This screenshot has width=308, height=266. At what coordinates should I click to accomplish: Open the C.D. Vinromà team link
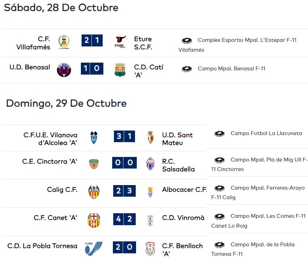[x=183, y=218]
